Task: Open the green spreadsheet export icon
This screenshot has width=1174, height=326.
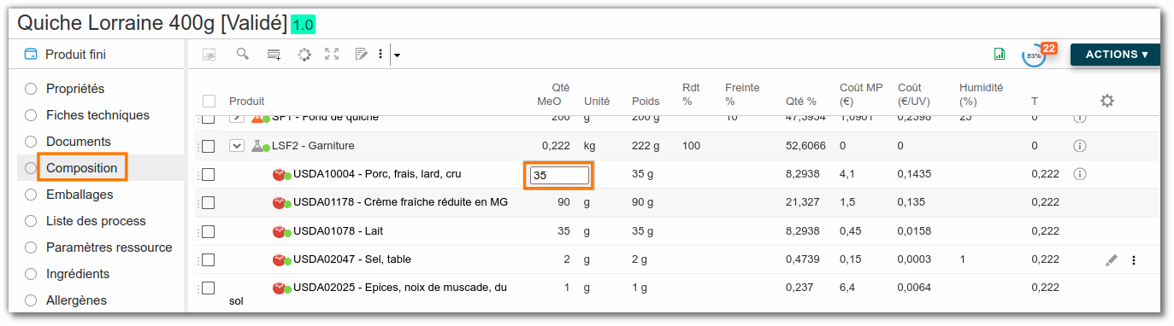Action: 1000,54
